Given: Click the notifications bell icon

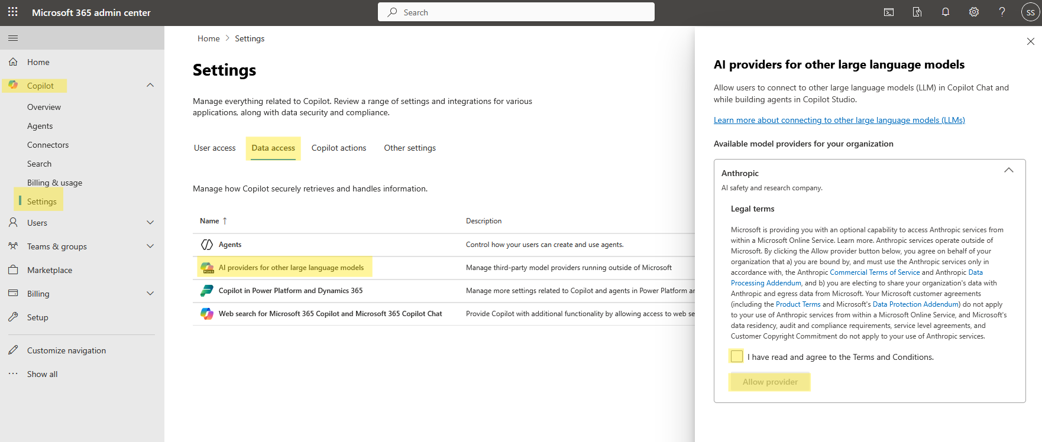Looking at the screenshot, I should [x=946, y=12].
